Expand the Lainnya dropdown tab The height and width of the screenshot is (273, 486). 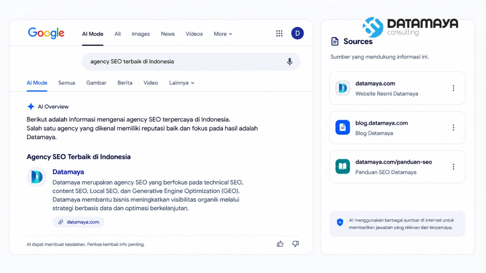pos(182,83)
